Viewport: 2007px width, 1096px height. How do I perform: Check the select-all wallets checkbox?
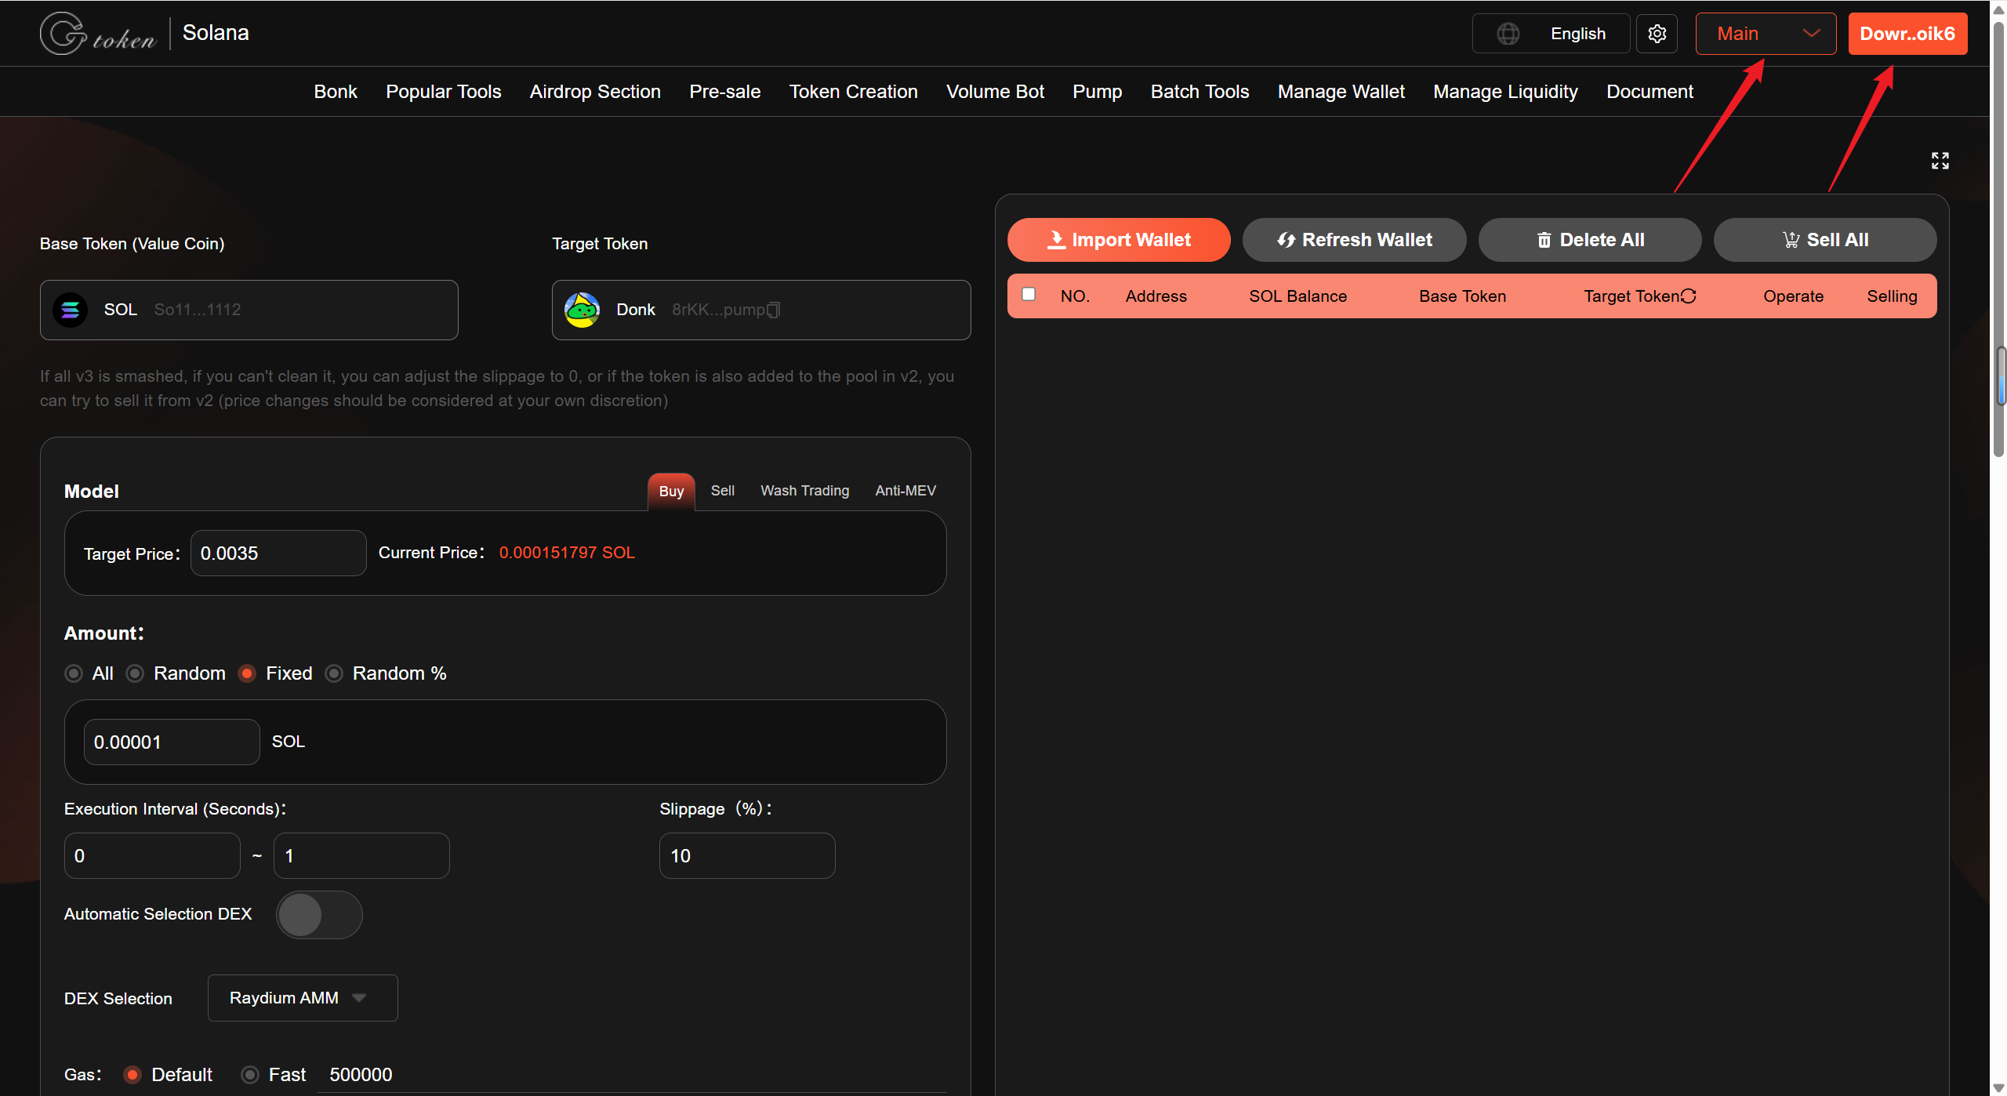(1029, 294)
